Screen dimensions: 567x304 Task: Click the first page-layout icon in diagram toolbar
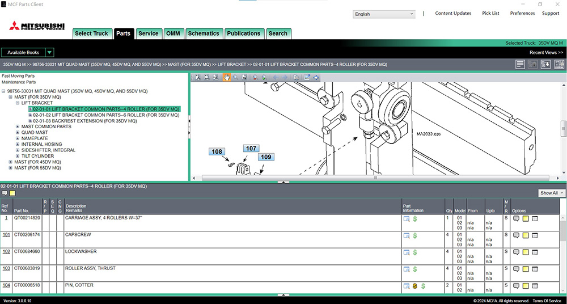198,77
